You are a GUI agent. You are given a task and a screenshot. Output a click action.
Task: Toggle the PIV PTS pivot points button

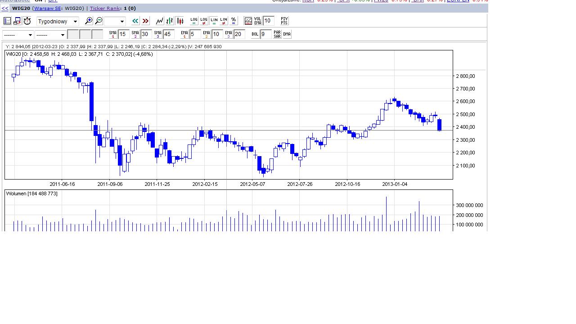[284, 21]
